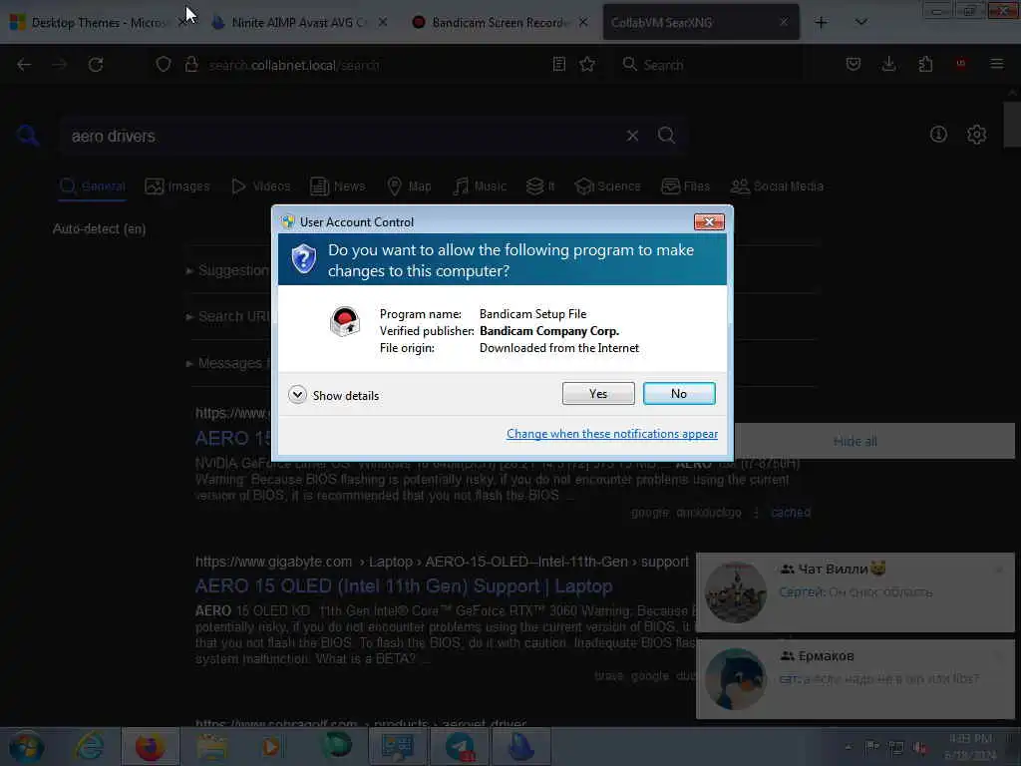Image resolution: width=1021 pixels, height=766 pixels.
Task: Open 'Change when these notifications appear' link
Action: pyautogui.click(x=612, y=434)
